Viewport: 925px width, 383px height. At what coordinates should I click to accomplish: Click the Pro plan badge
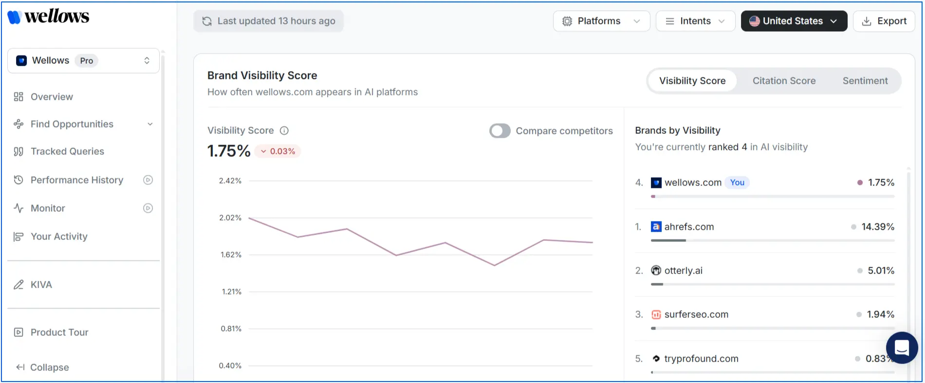pos(86,61)
